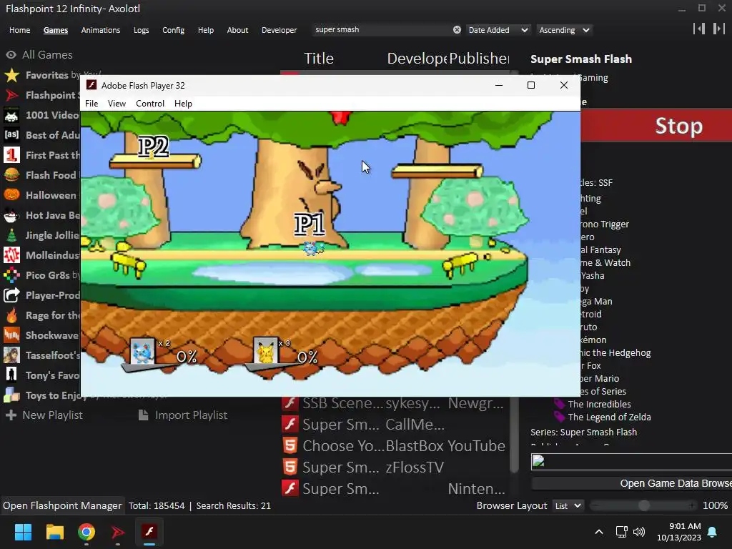
Task: Click the Sonic the Hedgehog tag
Action: click(x=615, y=353)
